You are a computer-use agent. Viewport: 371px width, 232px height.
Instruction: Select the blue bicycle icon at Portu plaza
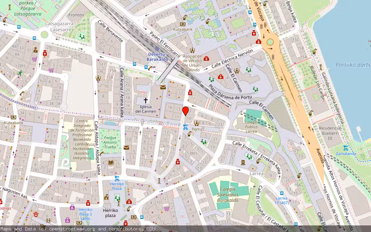[x=185, y=128]
